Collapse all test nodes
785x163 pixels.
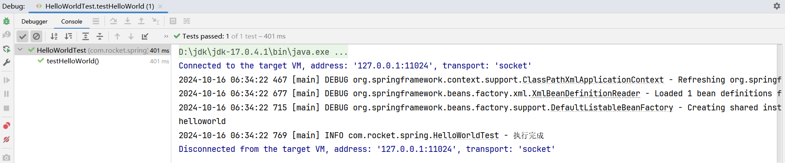coord(100,36)
